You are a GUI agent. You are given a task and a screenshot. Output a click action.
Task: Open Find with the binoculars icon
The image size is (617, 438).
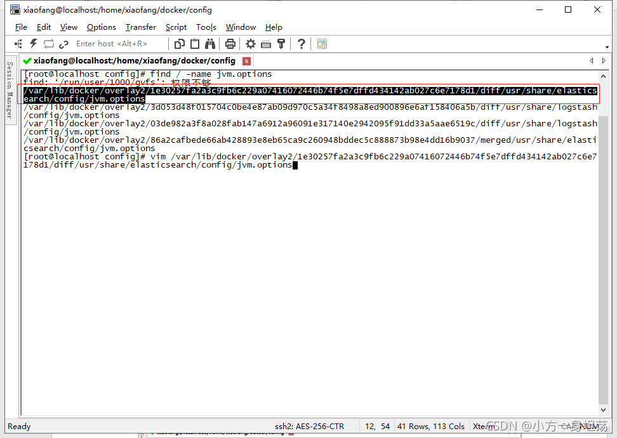pos(210,44)
